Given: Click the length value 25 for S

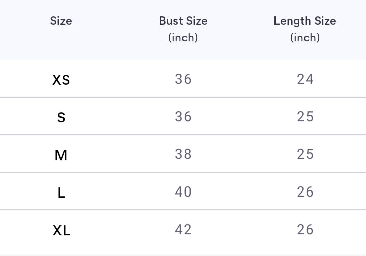Looking at the screenshot, I should coord(305,117).
